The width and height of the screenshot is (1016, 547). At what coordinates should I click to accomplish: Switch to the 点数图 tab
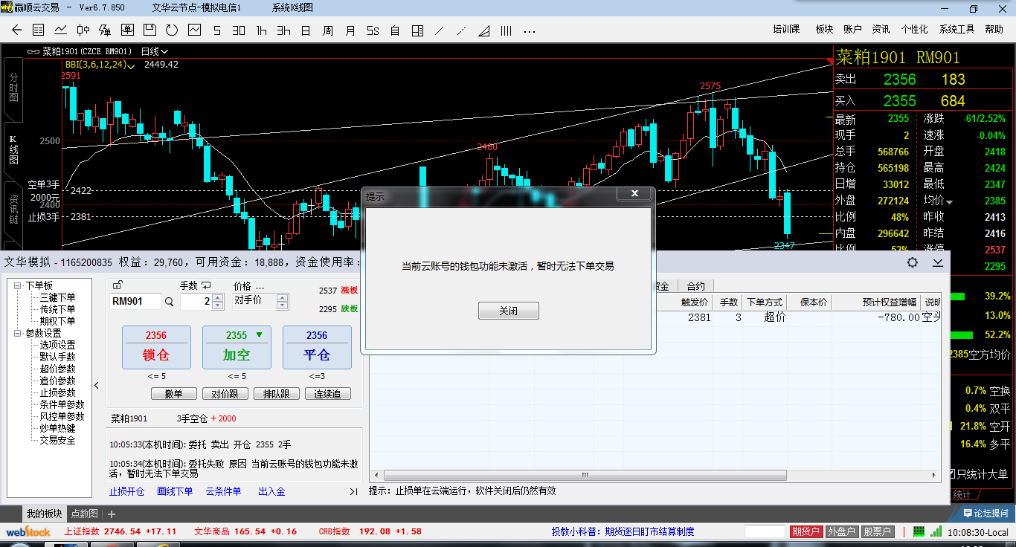84,514
